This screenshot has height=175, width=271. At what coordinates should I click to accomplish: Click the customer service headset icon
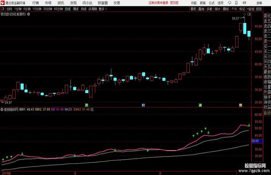click(x=229, y=3)
